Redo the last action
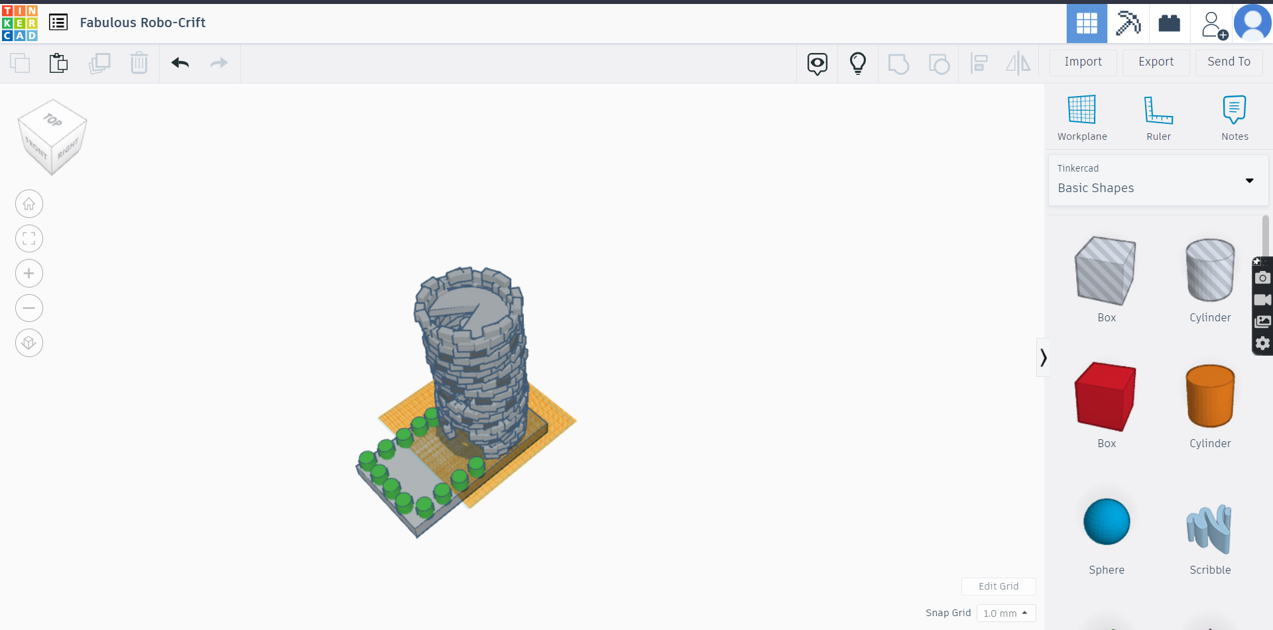 219,63
